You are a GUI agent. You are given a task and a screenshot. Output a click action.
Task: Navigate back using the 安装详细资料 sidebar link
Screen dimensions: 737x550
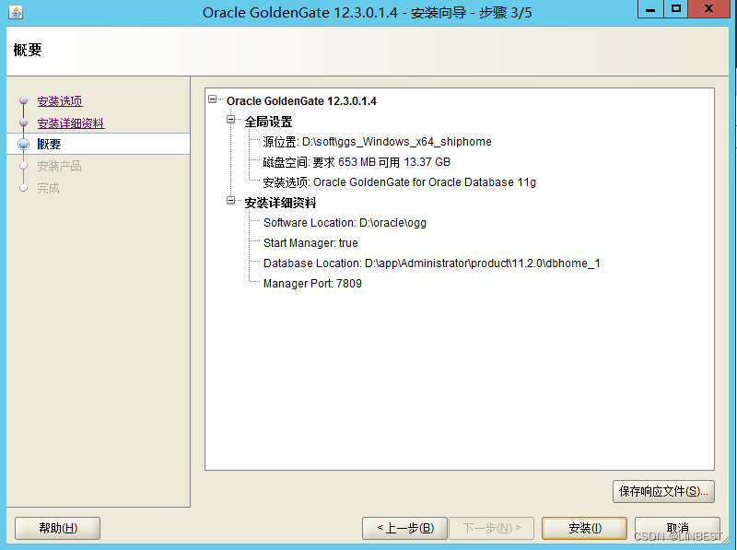pyautogui.click(x=72, y=123)
